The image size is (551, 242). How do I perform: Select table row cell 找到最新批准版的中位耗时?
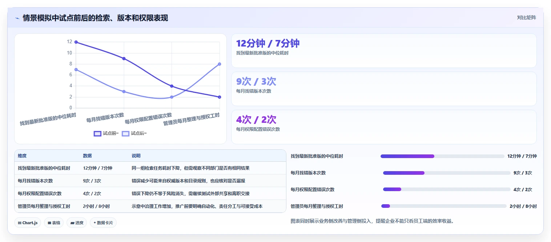pyautogui.click(x=44, y=168)
